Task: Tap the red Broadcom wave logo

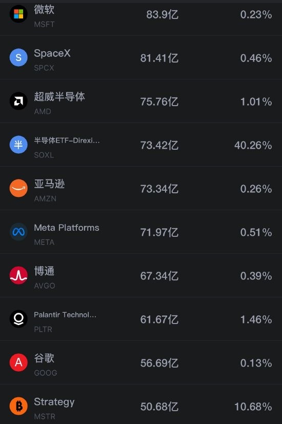Action: [x=18, y=275]
